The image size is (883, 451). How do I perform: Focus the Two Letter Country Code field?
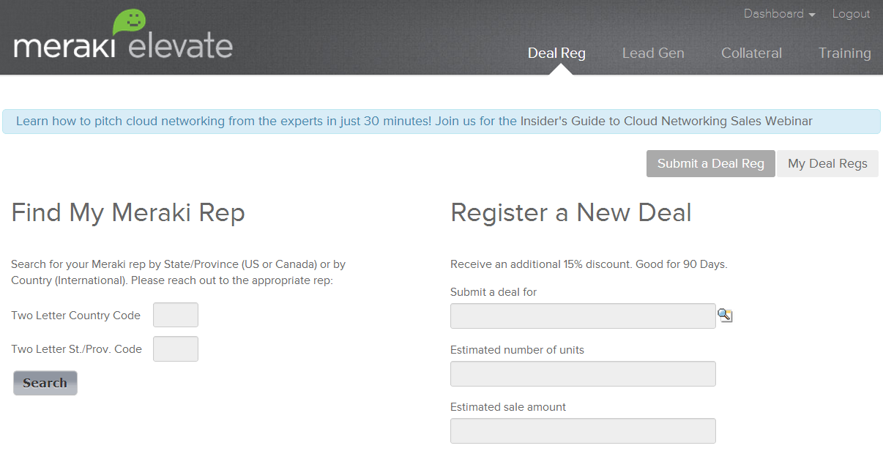[x=176, y=315]
